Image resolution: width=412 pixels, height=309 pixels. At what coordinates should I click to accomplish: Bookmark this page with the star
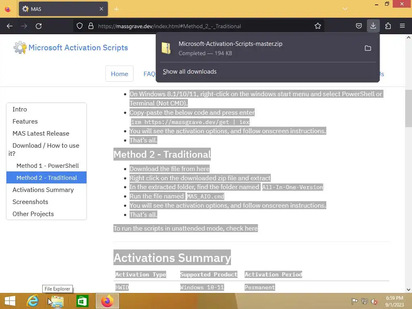(x=318, y=26)
